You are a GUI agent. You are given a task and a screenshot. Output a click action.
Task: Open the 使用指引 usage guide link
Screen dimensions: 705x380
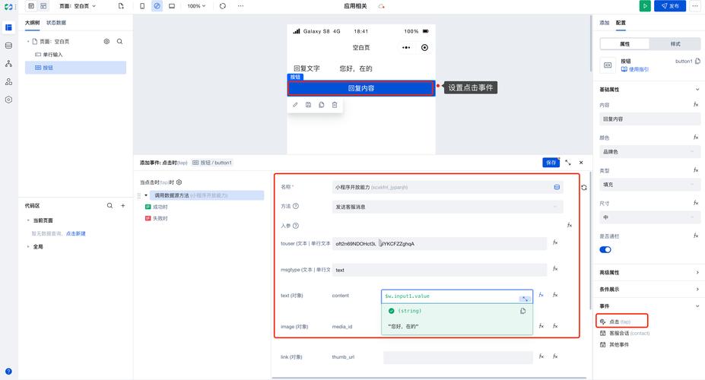(635, 70)
